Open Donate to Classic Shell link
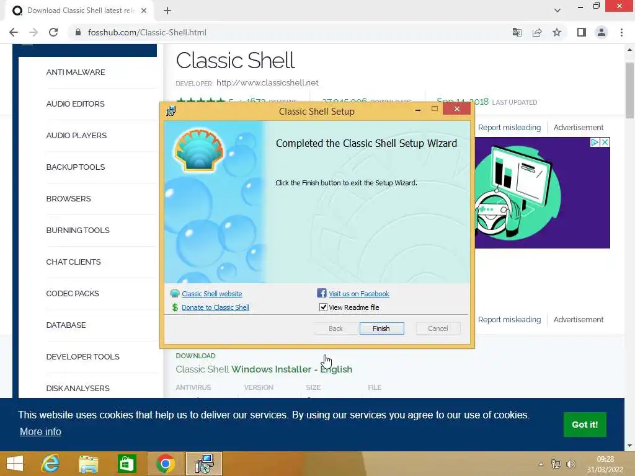Viewport: 635px width, 476px height. pyautogui.click(x=215, y=307)
